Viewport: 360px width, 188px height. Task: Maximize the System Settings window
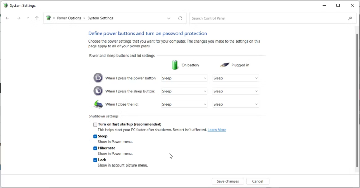click(x=338, y=5)
